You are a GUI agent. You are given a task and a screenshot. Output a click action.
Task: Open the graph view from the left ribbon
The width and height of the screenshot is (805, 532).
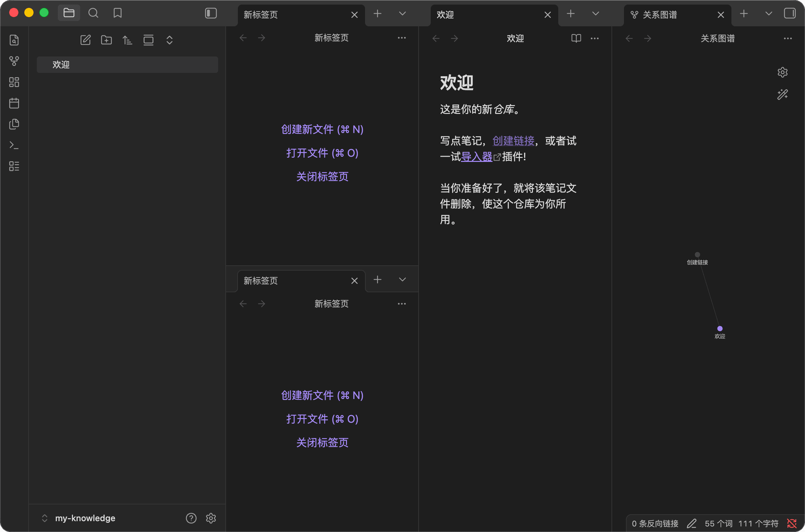click(14, 61)
